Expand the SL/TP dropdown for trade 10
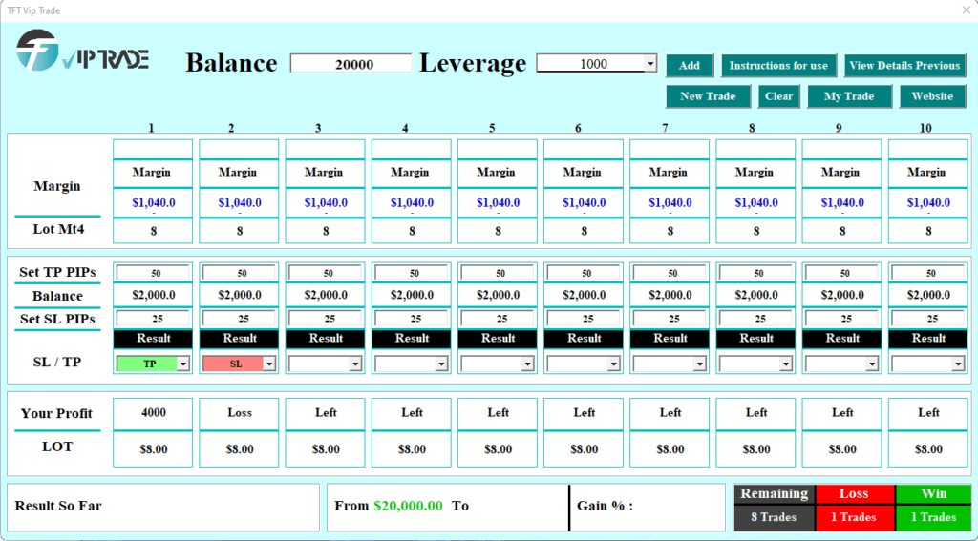 [958, 364]
